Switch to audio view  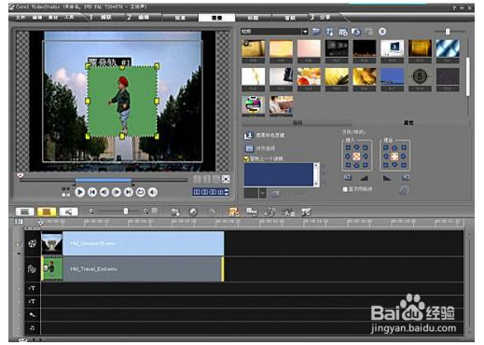[68, 212]
